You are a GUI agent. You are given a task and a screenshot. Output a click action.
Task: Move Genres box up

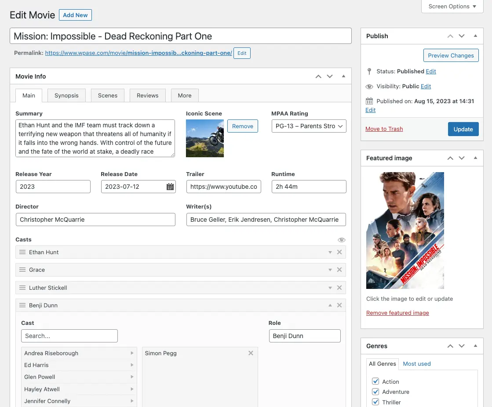(450, 346)
